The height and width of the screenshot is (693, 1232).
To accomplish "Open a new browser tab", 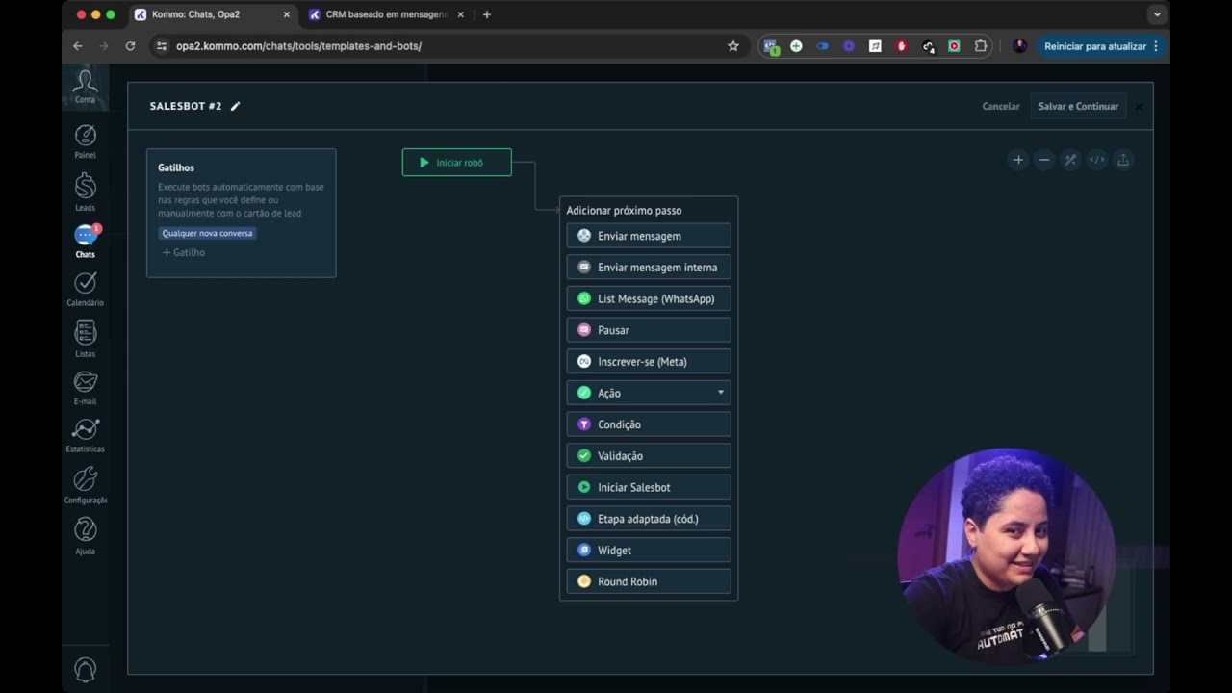I will [486, 14].
